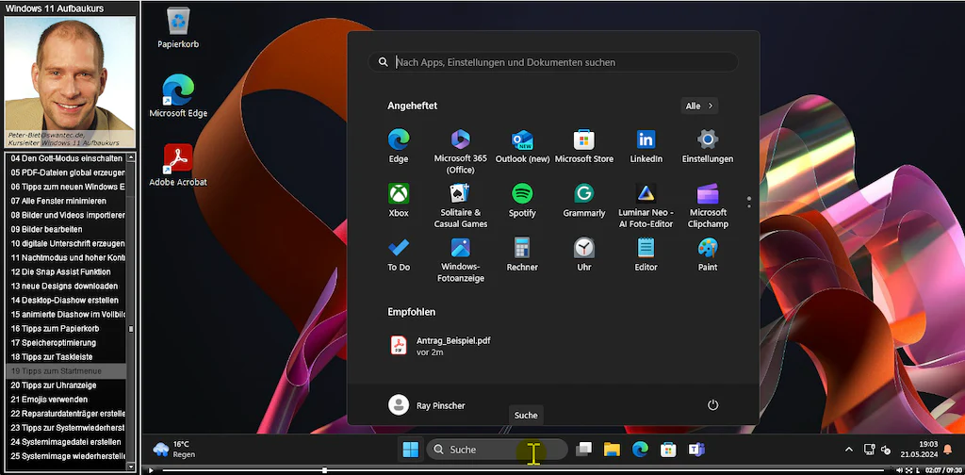The height and width of the screenshot is (475, 965).
Task: Click Alle button to show all apps
Action: (x=699, y=106)
